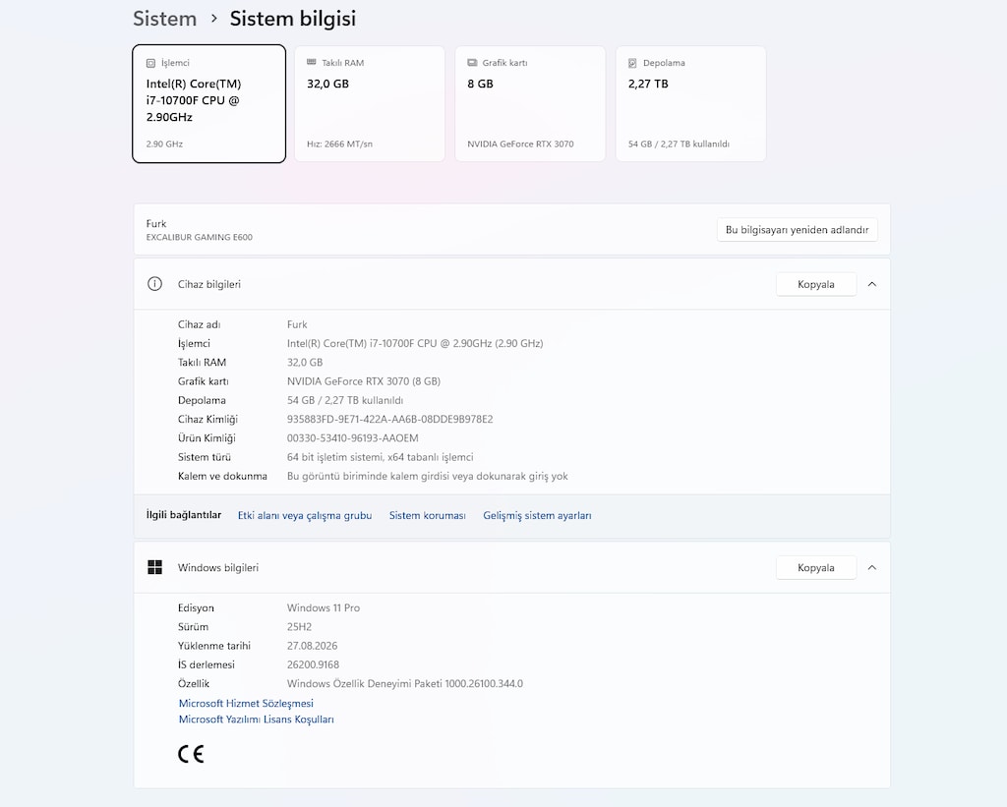Click the processor chip icon in İşlemci card
Image resolution: width=1007 pixels, height=807 pixels.
[x=150, y=63]
